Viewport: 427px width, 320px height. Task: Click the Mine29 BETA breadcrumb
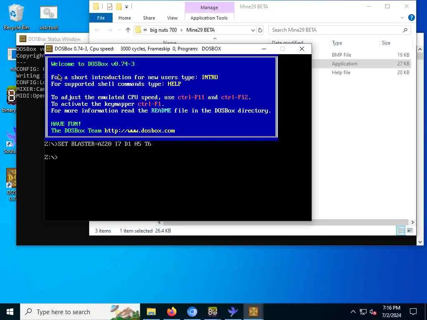pyautogui.click(x=201, y=30)
